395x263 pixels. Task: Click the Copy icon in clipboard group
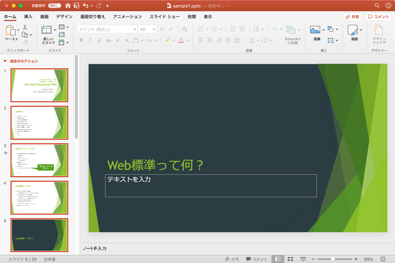25,35
